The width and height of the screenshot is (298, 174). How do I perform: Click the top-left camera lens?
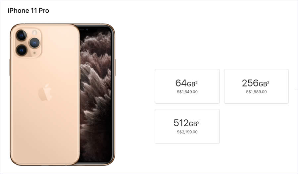22,35
